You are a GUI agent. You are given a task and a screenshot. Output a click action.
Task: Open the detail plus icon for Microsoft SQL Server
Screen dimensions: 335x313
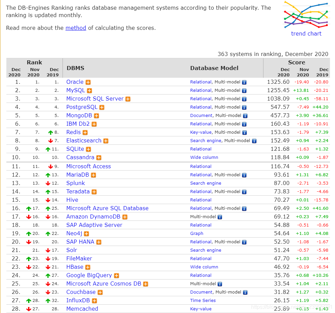coord(128,99)
